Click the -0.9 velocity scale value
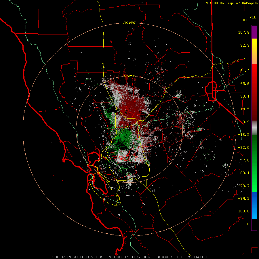 coord(245,122)
